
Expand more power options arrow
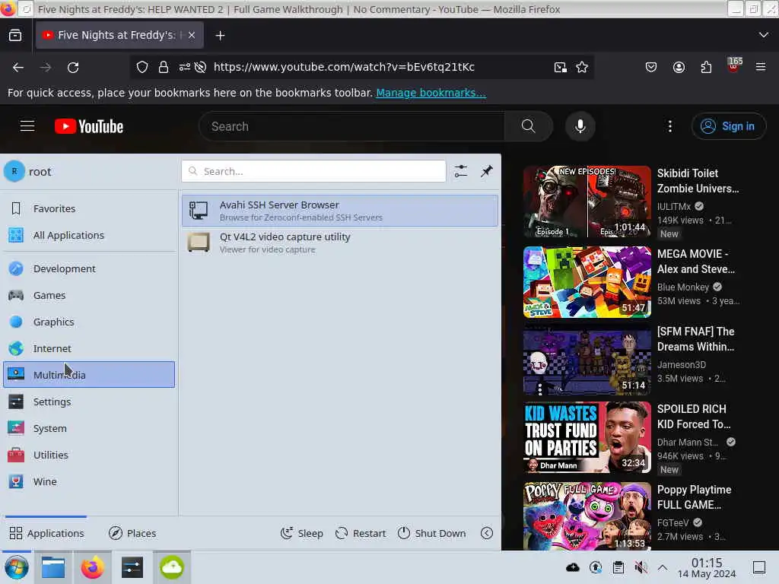tap(487, 533)
